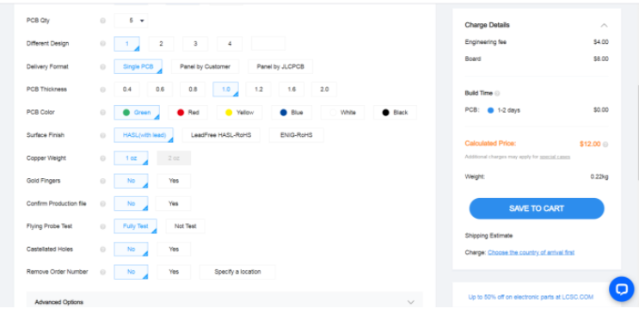The width and height of the screenshot is (639, 315).
Task: Click help icon next to PCB Qty
Action: [x=102, y=21]
